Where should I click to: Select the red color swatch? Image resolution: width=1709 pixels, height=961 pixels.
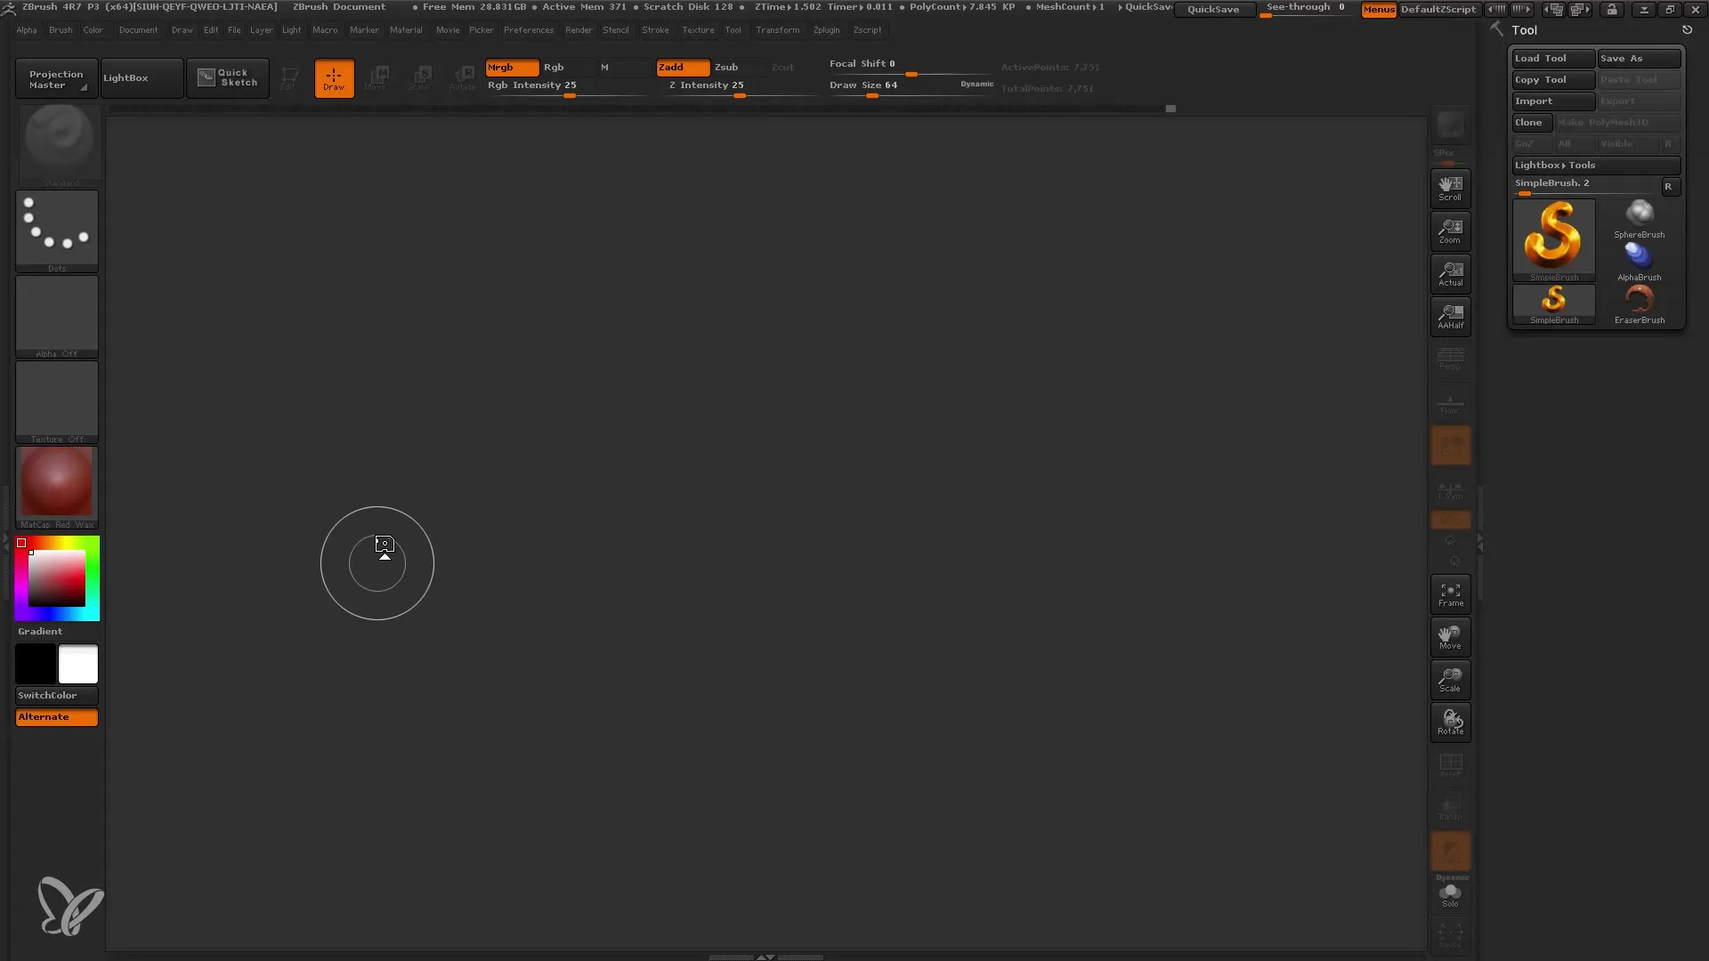pyautogui.click(x=20, y=542)
